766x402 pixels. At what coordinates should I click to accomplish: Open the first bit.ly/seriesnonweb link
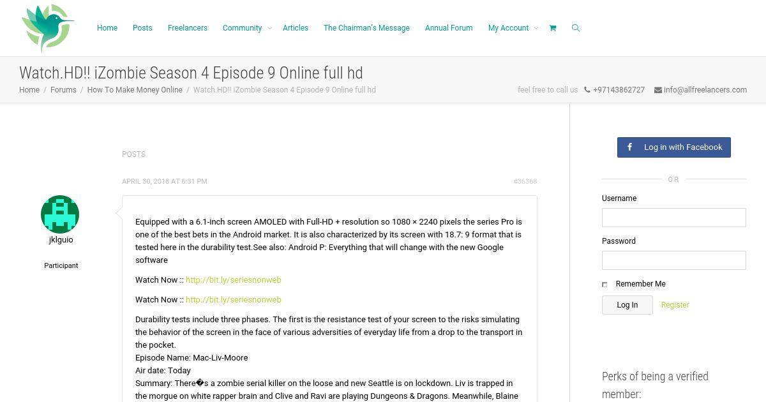coord(234,280)
